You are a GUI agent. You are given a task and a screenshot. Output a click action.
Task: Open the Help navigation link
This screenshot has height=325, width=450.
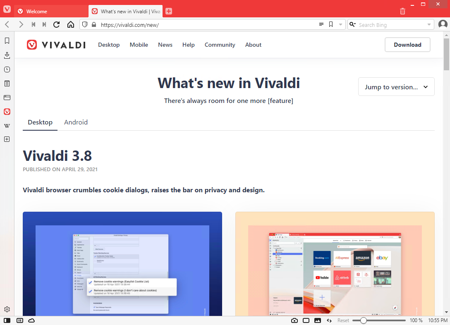click(x=189, y=45)
